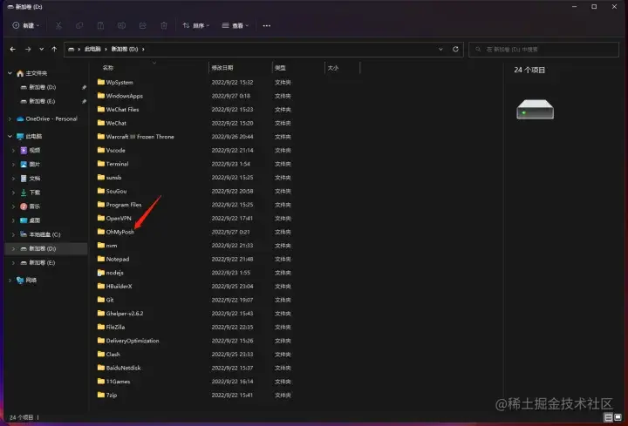This screenshot has height=426, width=628.
Task: Open Videos (视频) icon in the sidebar
Action: pyautogui.click(x=24, y=151)
